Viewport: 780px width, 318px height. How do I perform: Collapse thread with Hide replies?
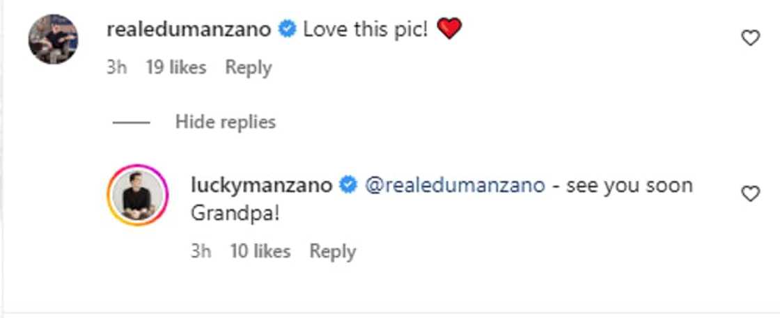(x=226, y=122)
